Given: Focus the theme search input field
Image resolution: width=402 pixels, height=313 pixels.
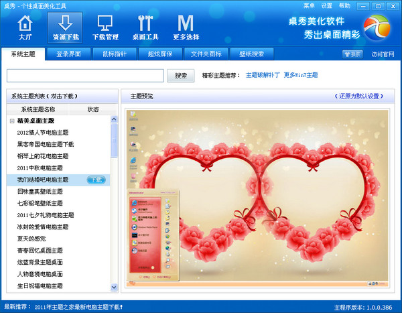Looking at the screenshot, I should point(85,76).
